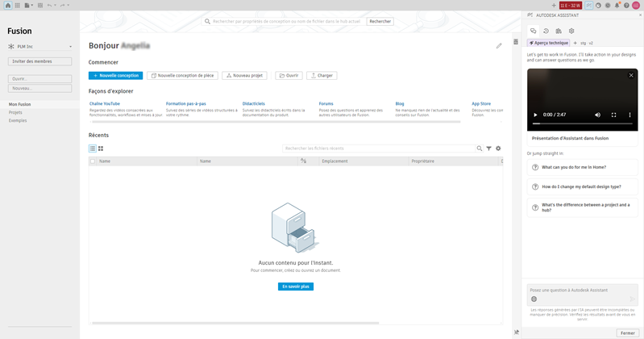
Task: Close the Autodesk Assistant panel with X
Action: click(x=640, y=15)
